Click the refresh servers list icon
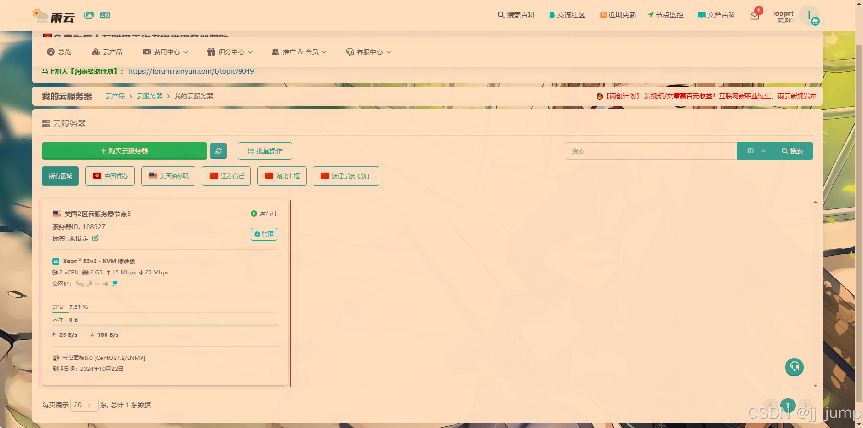 (219, 151)
